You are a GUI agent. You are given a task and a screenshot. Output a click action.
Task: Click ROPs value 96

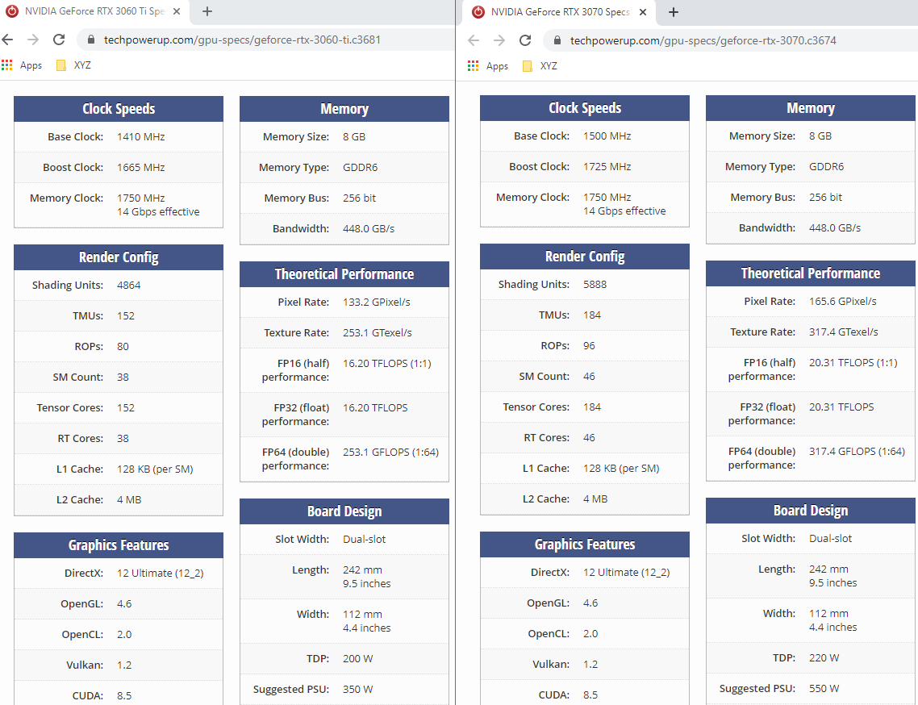pyautogui.click(x=589, y=346)
